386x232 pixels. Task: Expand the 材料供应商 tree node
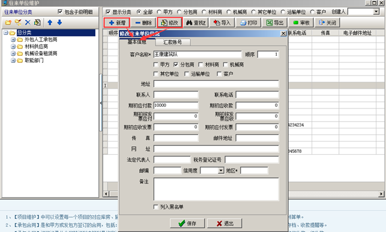coord(13,46)
